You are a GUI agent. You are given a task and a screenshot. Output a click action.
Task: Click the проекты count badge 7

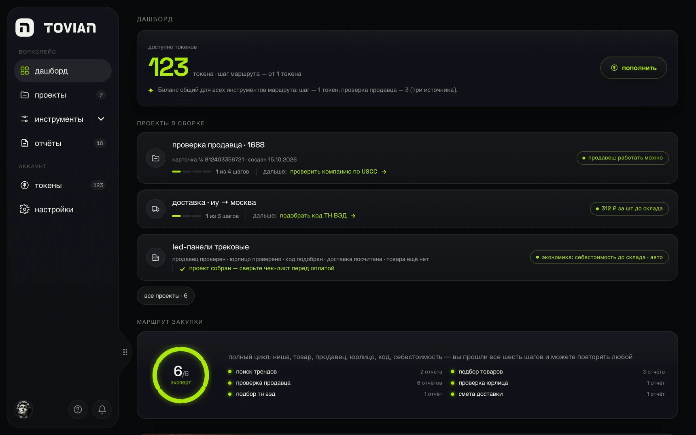point(101,95)
